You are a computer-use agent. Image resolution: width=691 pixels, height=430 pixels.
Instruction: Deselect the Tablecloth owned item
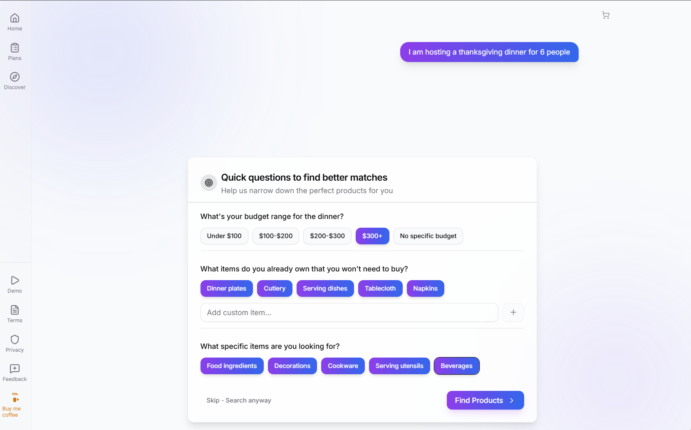(380, 288)
